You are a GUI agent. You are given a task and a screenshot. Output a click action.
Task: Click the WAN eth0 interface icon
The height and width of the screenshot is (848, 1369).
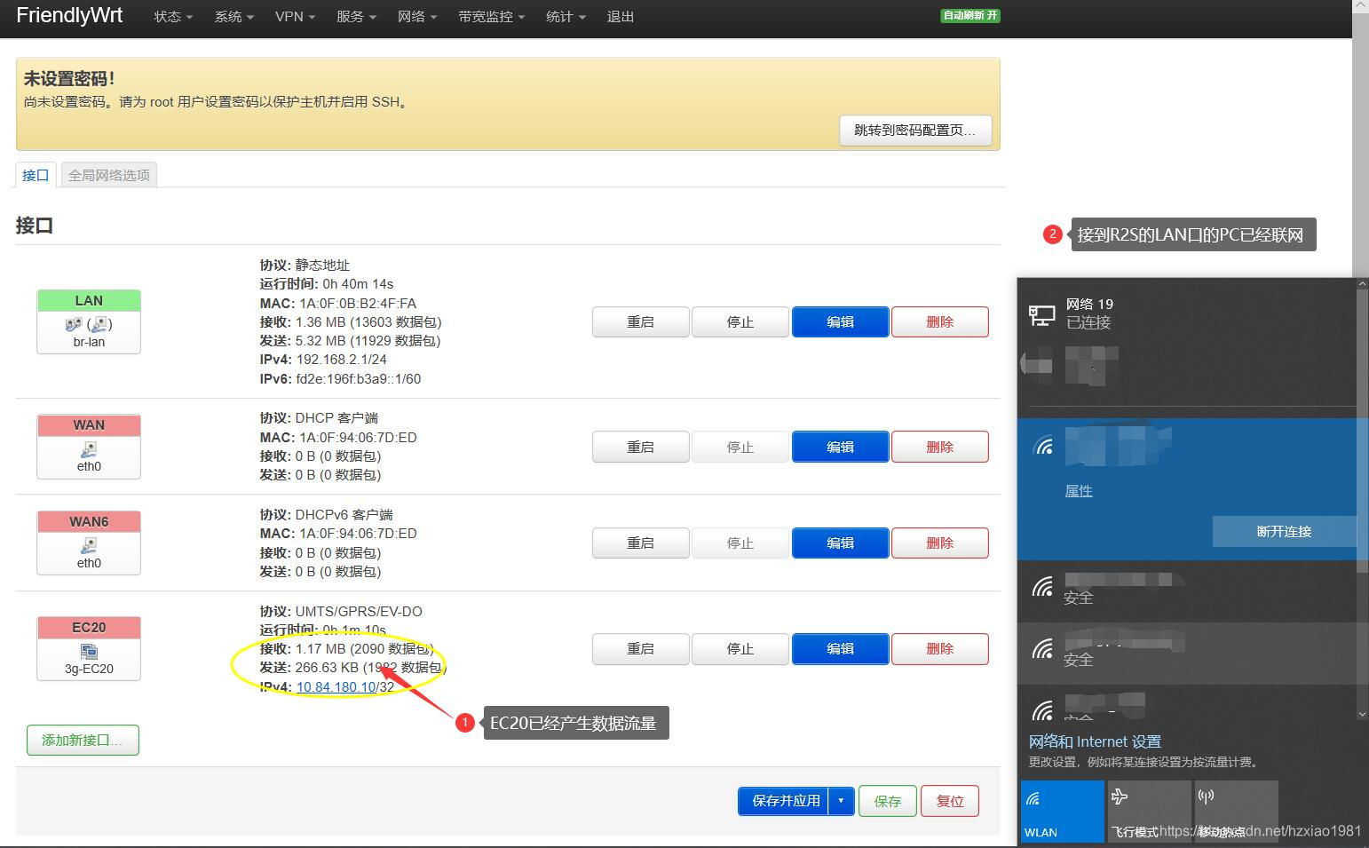tap(88, 448)
